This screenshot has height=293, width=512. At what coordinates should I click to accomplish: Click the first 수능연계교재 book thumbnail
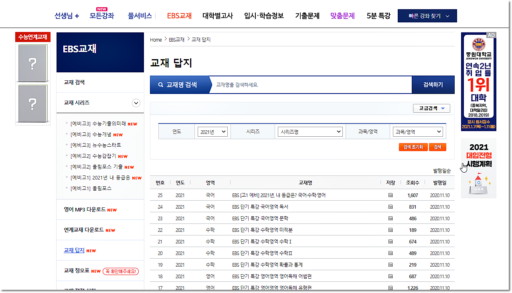coord(32,63)
